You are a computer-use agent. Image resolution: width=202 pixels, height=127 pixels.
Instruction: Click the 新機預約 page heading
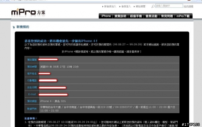pyautogui.click(x=23, y=27)
